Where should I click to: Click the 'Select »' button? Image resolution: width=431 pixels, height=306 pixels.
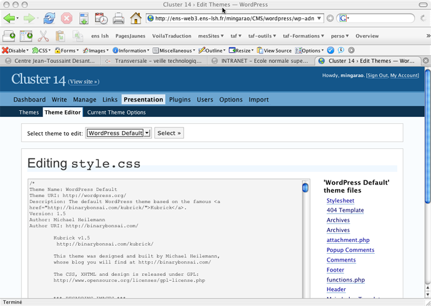[x=169, y=133]
